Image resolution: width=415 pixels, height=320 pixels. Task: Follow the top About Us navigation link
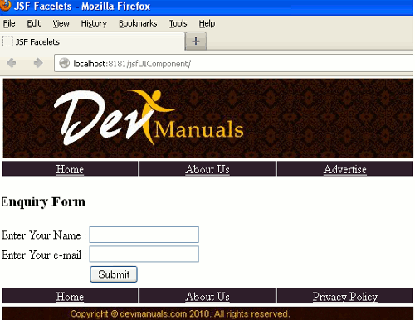[x=207, y=169]
